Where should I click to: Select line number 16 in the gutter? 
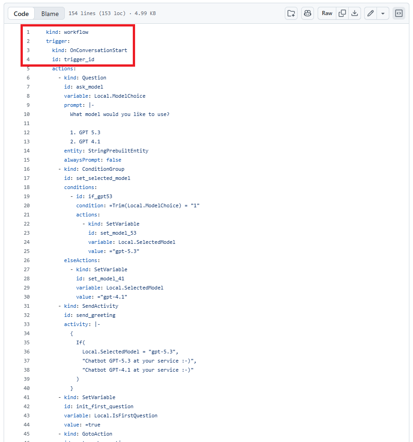(x=26, y=169)
